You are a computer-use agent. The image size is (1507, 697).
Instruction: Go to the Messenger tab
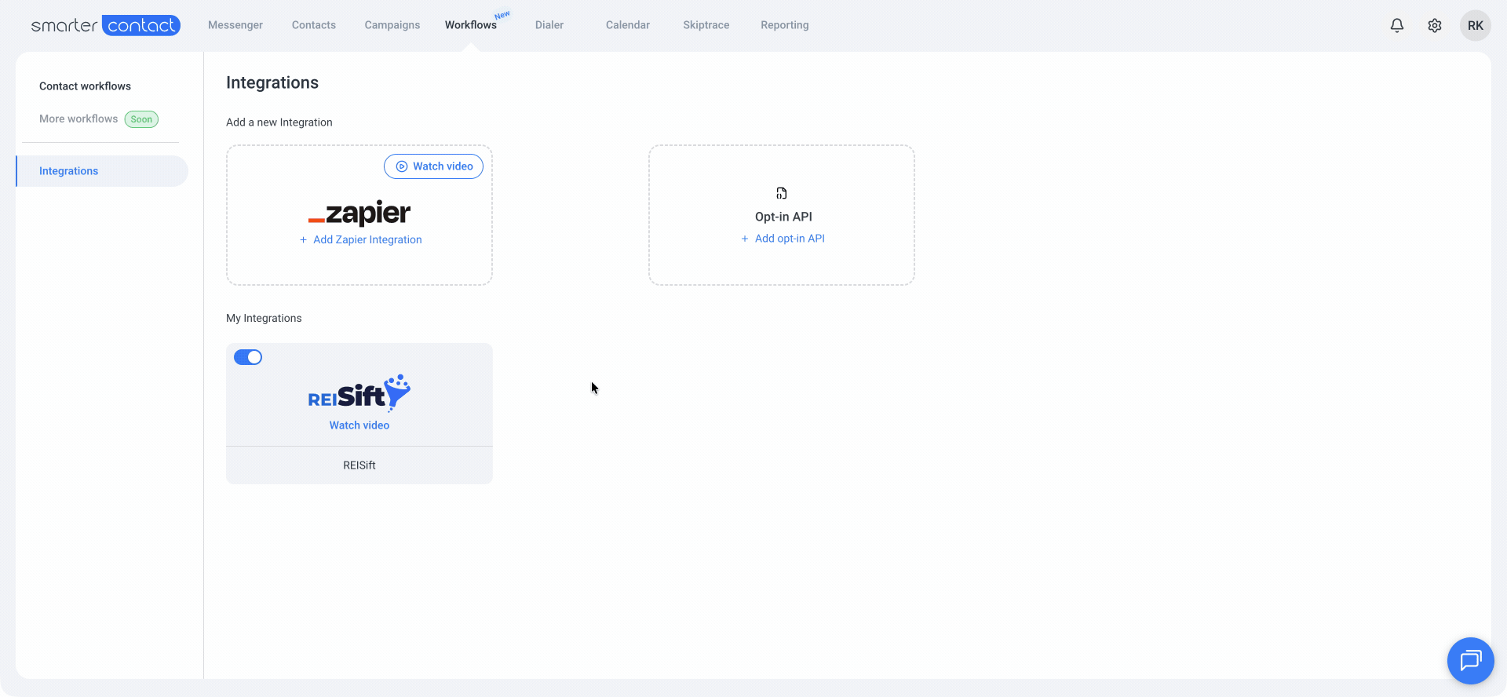tap(235, 25)
